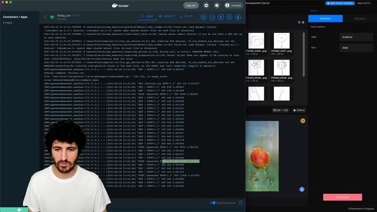This screenshot has width=377, height=212.
Task: Click the Development Server title text
Action: tap(257, 3)
